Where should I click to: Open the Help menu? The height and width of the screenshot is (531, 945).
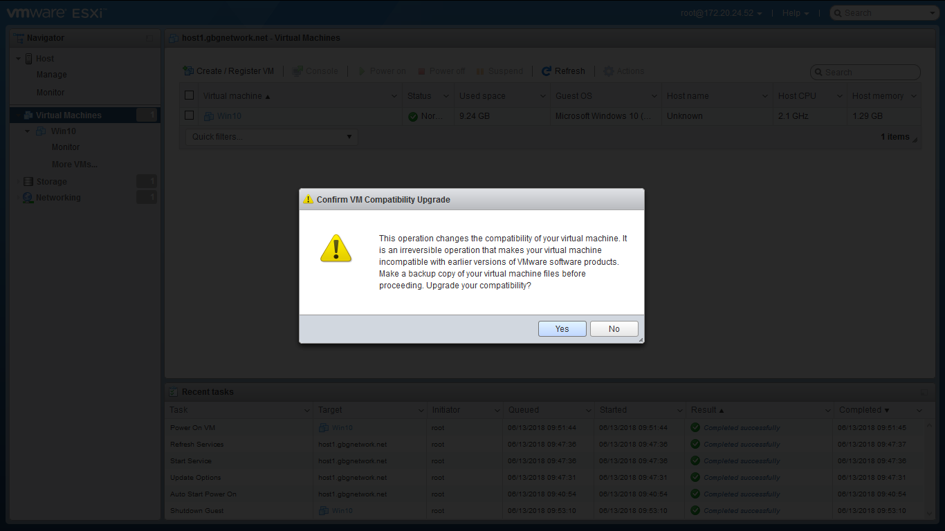tap(795, 13)
